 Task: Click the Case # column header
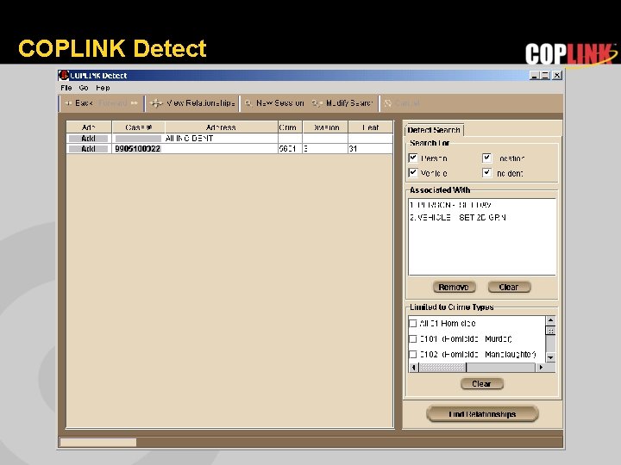pyautogui.click(x=138, y=127)
